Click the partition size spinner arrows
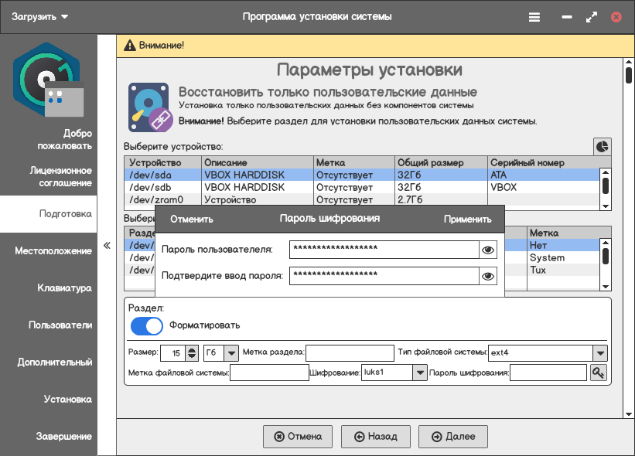The width and height of the screenshot is (635, 456). 192,353
